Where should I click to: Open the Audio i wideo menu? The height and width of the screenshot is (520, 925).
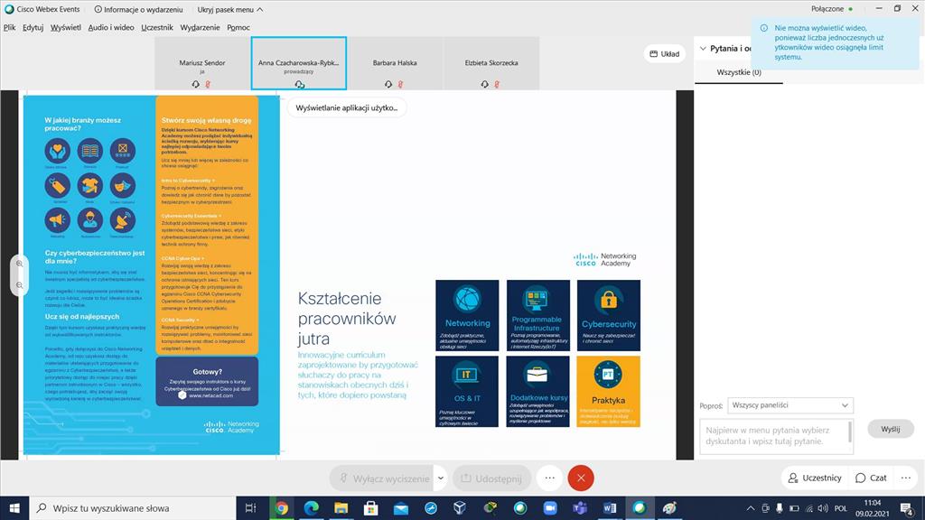click(x=111, y=27)
